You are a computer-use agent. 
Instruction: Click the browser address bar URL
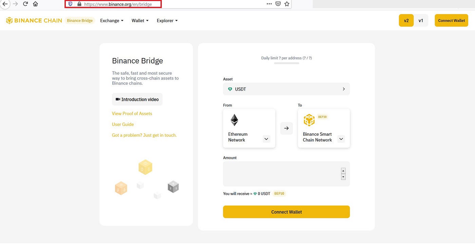click(x=118, y=4)
